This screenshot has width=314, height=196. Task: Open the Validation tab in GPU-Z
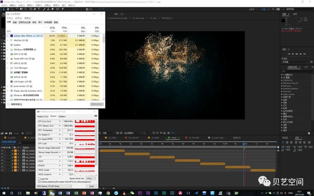click(62, 116)
